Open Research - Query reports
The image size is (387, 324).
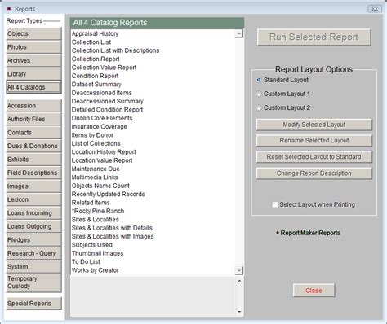tap(33, 253)
